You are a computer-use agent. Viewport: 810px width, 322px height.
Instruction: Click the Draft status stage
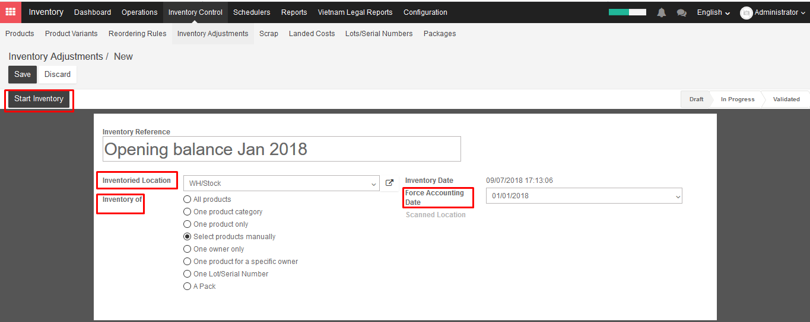pos(696,99)
